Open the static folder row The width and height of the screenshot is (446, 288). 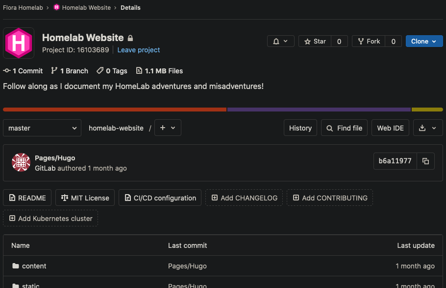tap(30, 285)
